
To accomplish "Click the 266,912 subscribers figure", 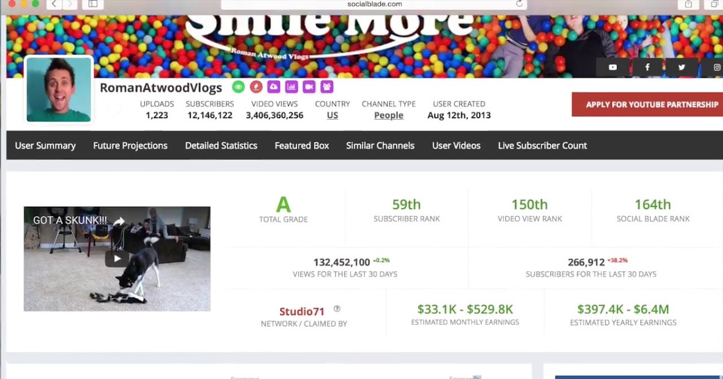I will pyautogui.click(x=586, y=262).
